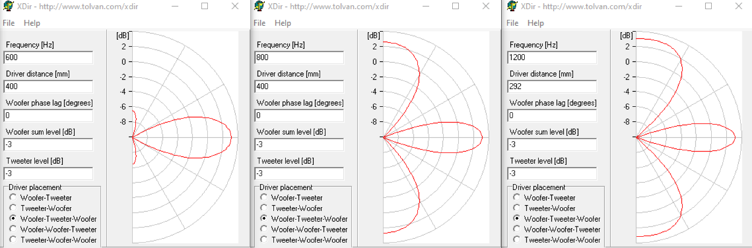The width and height of the screenshot is (752, 248).
Task: Select Woofer-Tweeter-Woofer option in the middle window
Action: (264, 218)
